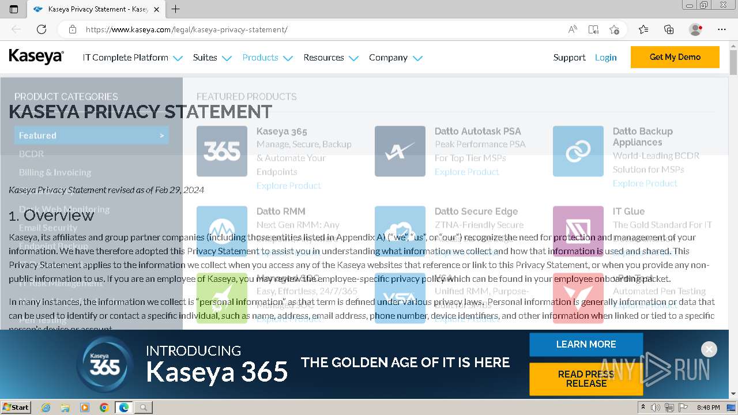Image resolution: width=738 pixels, height=415 pixels.
Task: Click the IT Glue product title
Action: [628, 212]
